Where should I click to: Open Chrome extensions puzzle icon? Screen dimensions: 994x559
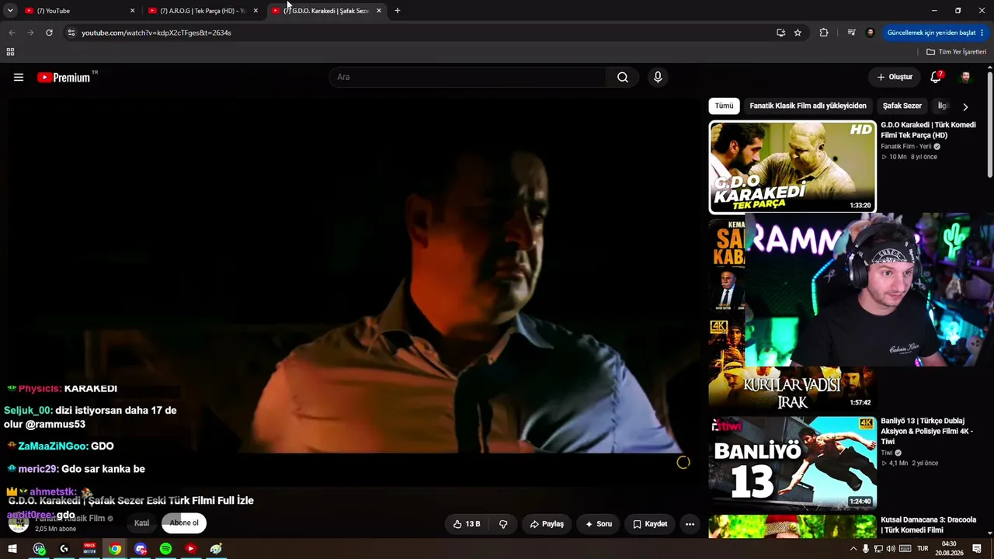point(824,33)
